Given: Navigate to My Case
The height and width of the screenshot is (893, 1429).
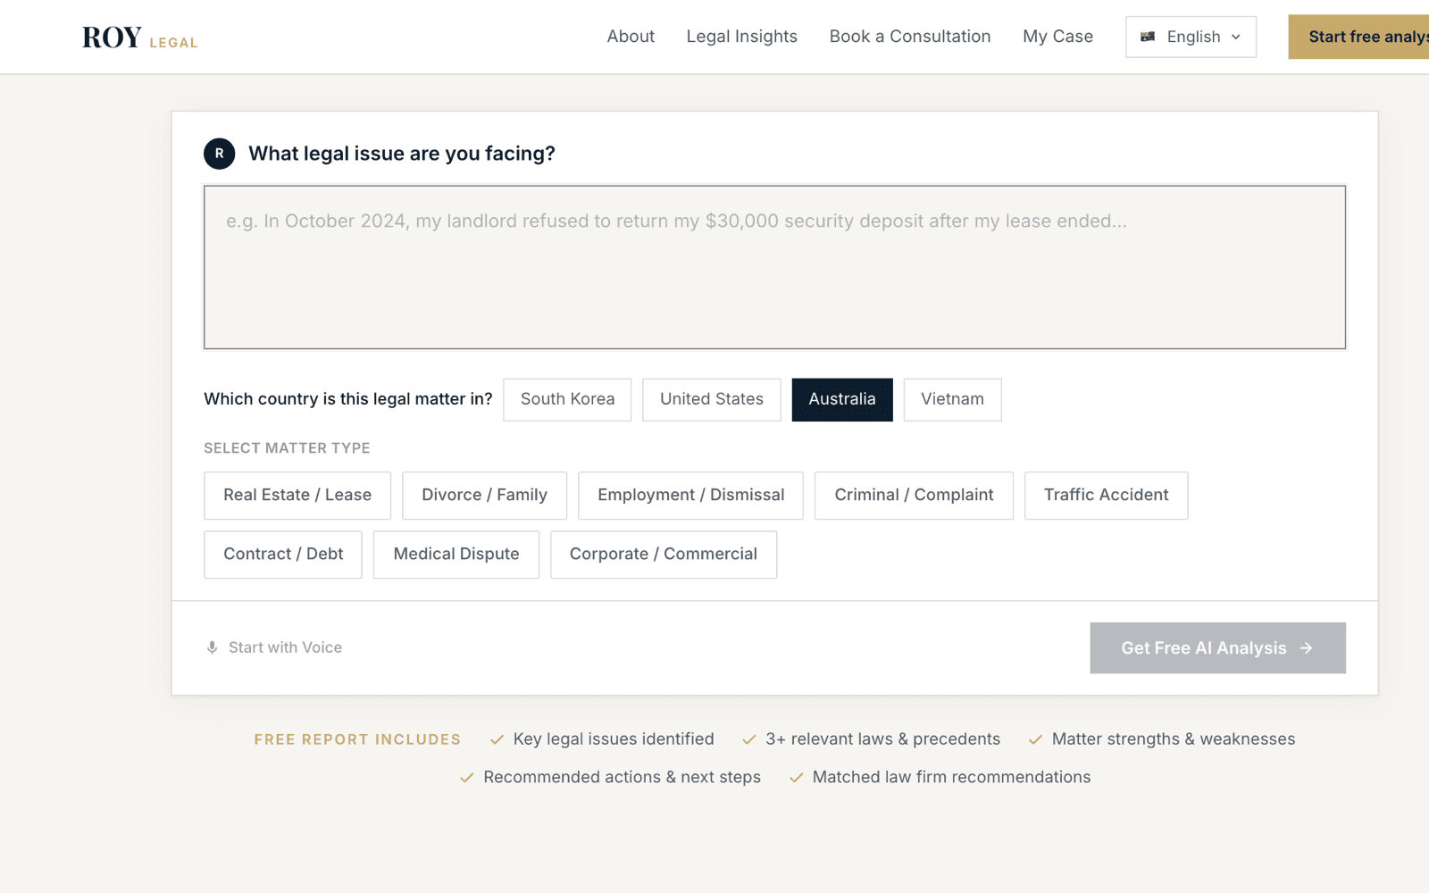Looking at the screenshot, I should pos(1058,37).
